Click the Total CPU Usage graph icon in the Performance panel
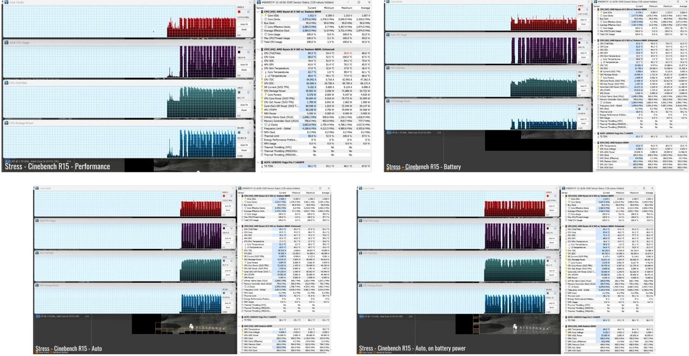Image resolution: width=689 pixels, height=356 pixels. [6, 43]
